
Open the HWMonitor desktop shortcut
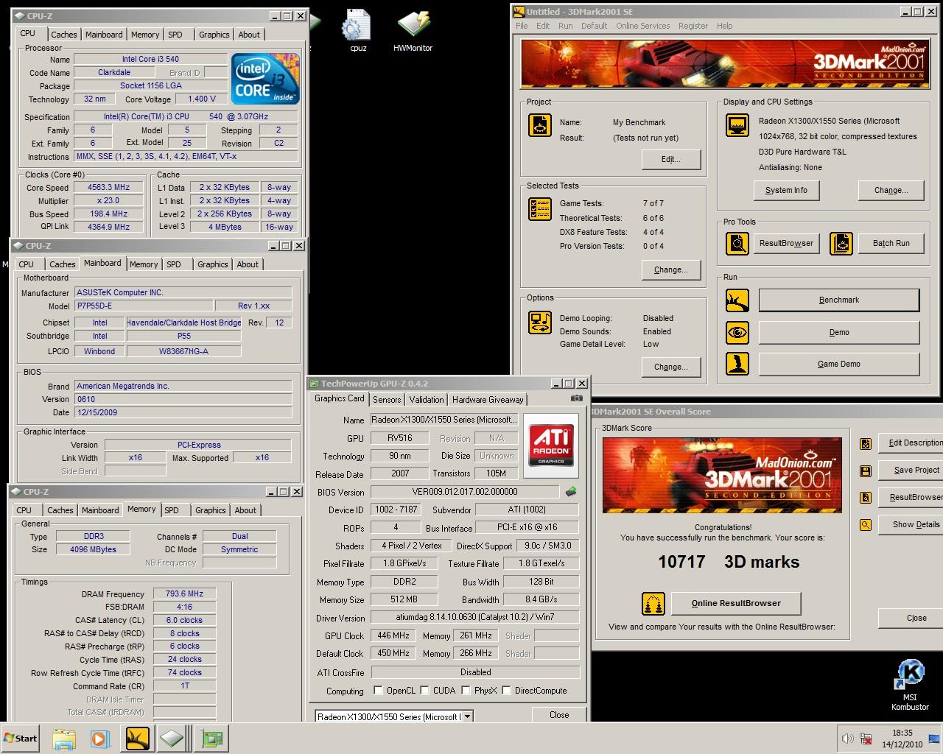point(413,30)
